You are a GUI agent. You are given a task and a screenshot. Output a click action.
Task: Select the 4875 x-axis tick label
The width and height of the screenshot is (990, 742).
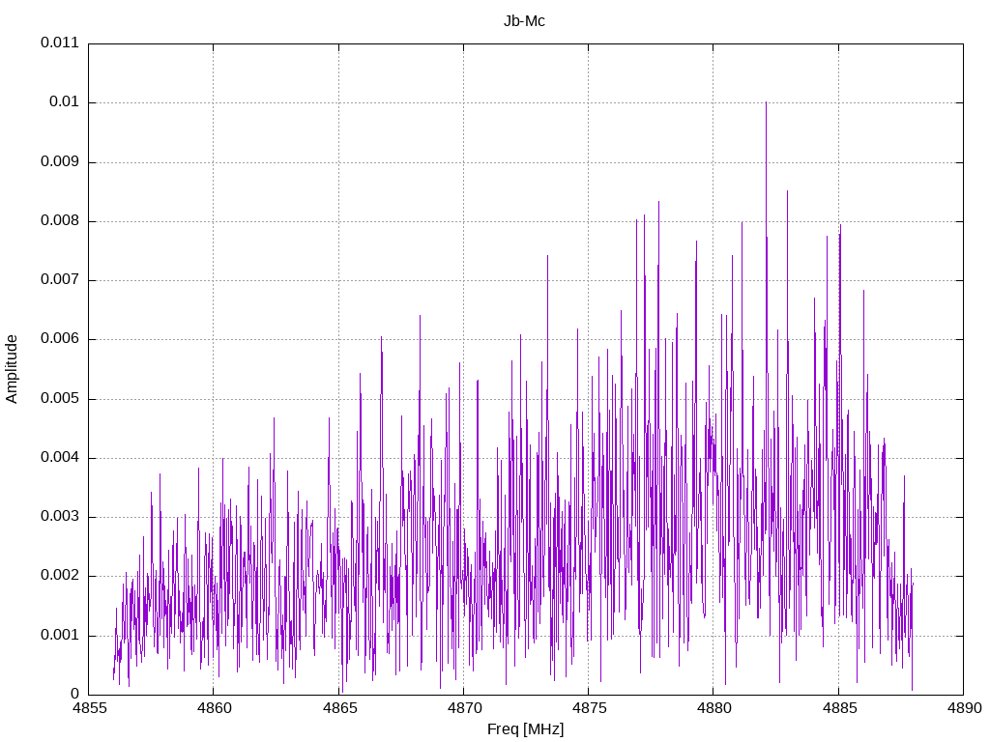(x=588, y=708)
